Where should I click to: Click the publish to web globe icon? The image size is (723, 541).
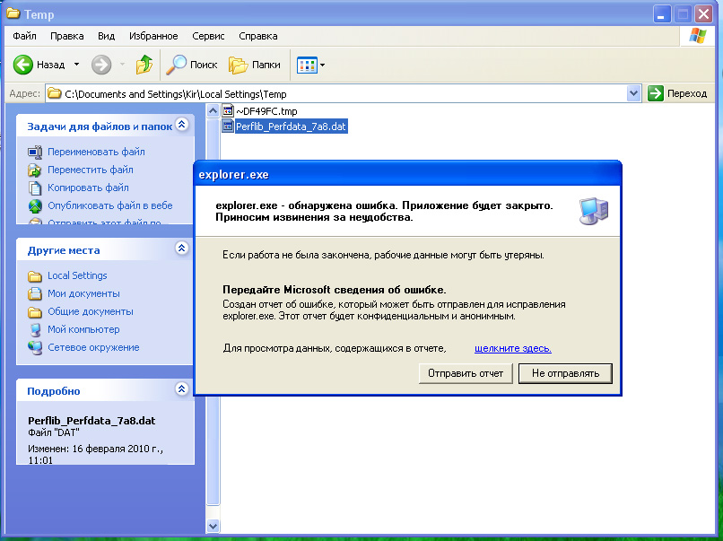pyautogui.click(x=35, y=206)
